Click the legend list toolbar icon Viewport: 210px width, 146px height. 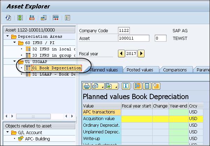pos(68,18)
